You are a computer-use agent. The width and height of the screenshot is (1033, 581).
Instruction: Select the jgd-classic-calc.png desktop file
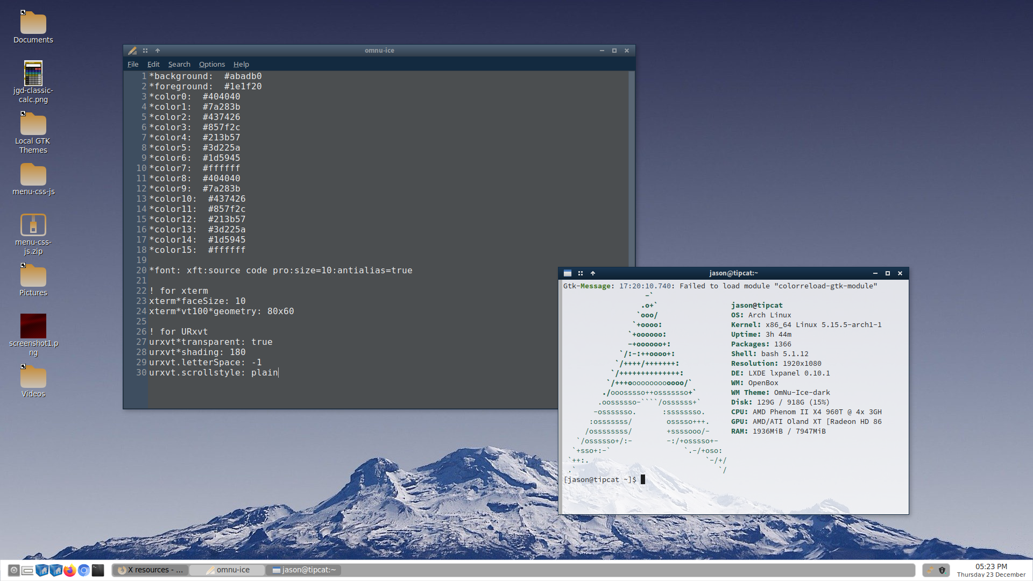(33, 82)
